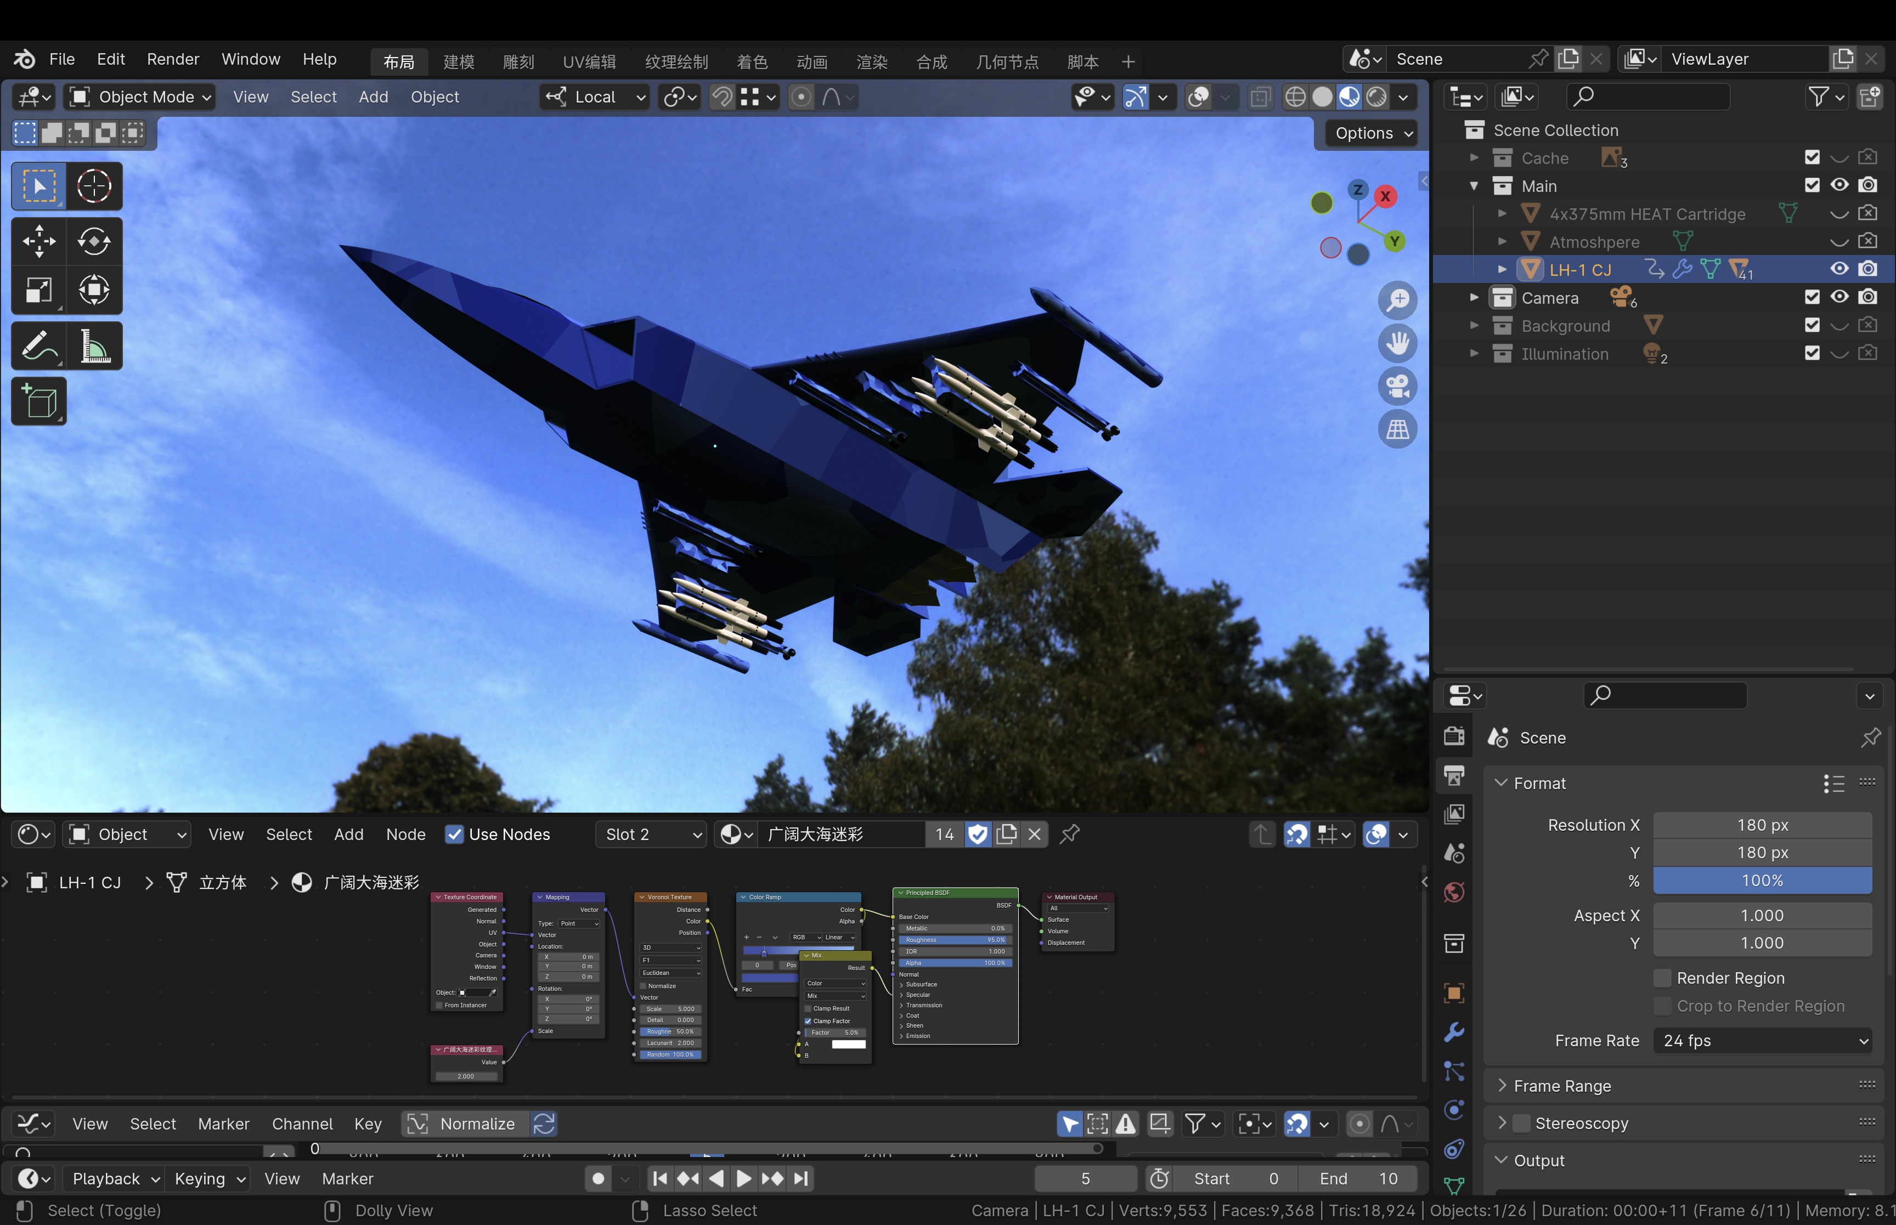Screen dimensions: 1896x1225
Task: Click the zoom magnifier viewport icon
Action: [1397, 300]
